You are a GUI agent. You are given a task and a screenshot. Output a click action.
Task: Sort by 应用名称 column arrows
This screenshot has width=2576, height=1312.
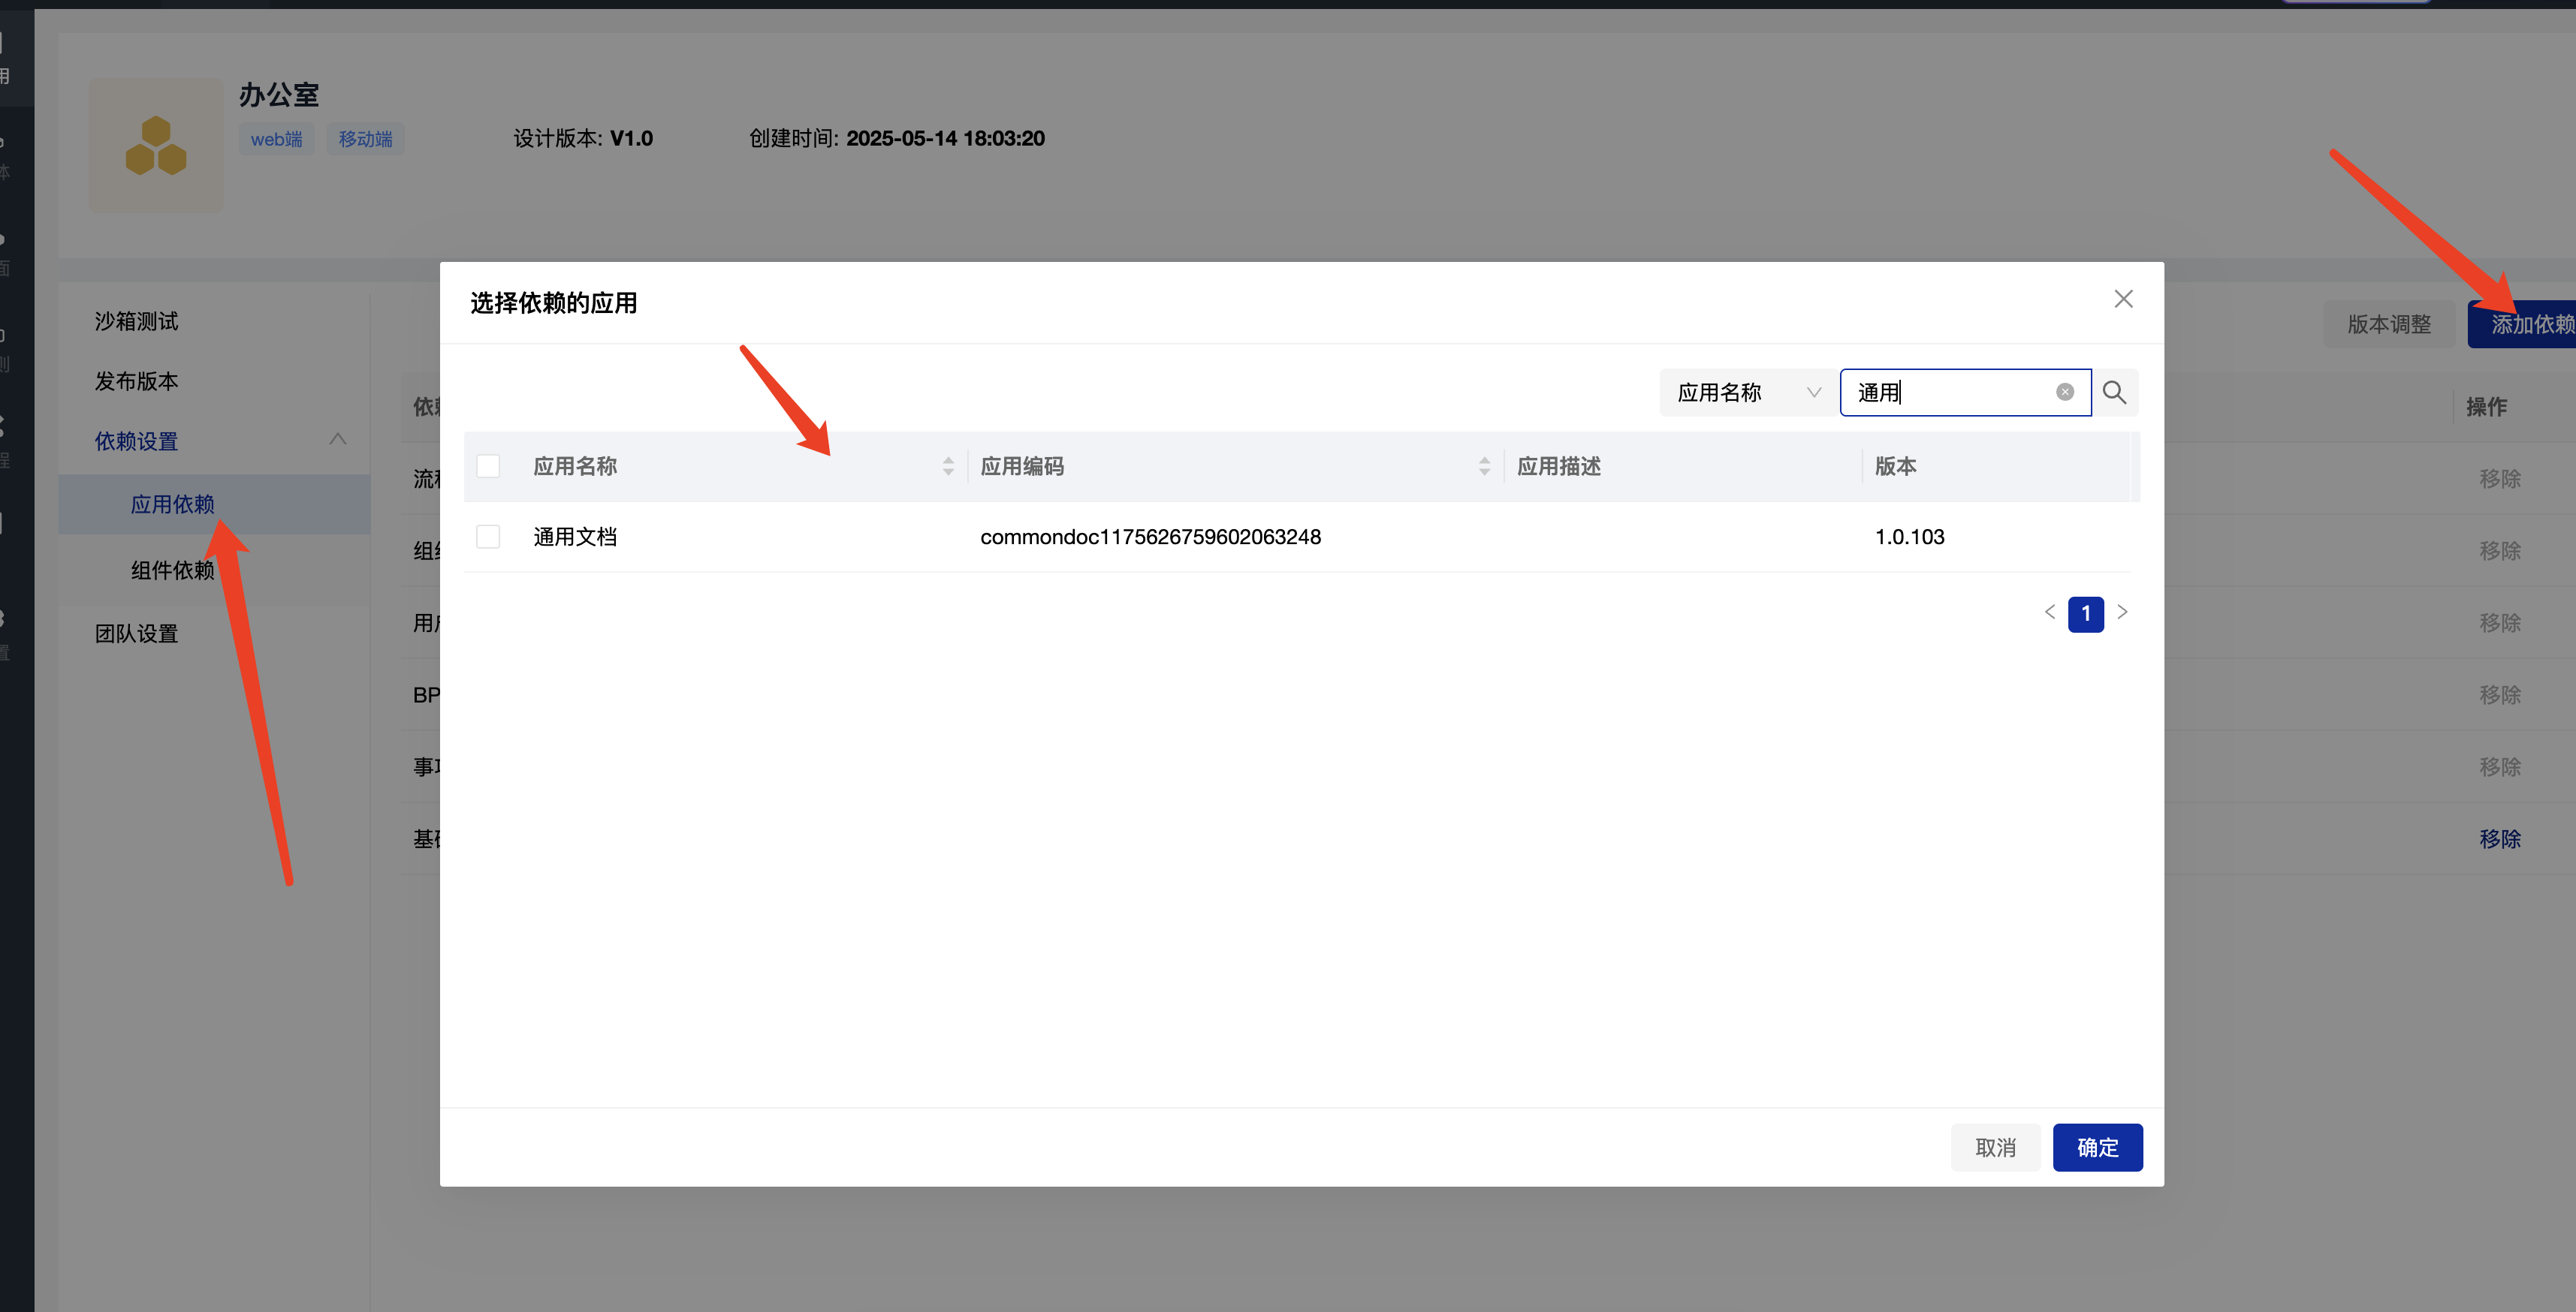[x=947, y=467]
